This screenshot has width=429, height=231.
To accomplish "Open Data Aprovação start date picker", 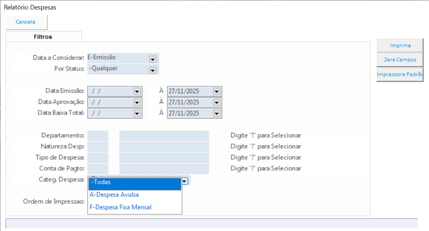I will pos(137,103).
